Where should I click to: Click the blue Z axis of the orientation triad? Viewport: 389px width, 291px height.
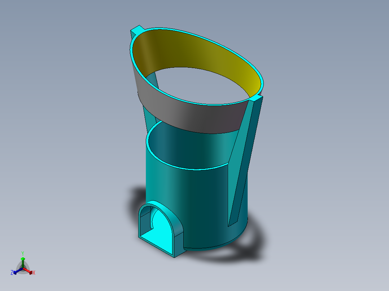tap(16, 272)
